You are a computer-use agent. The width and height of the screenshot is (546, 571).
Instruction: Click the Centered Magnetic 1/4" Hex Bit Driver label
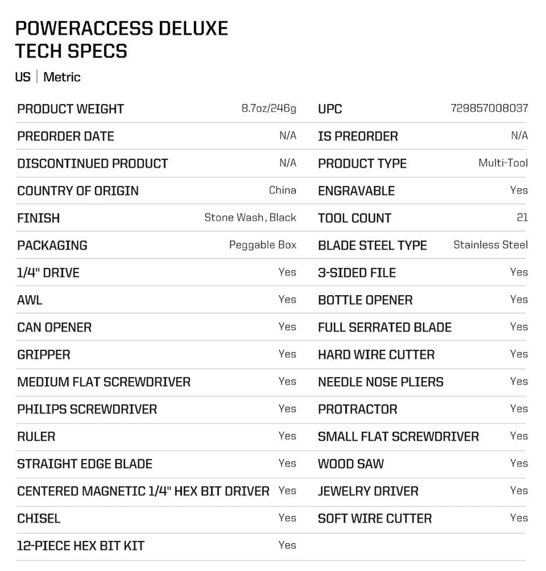pyautogui.click(x=143, y=491)
